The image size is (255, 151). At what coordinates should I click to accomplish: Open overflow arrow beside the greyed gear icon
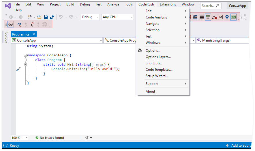pos(50,25)
